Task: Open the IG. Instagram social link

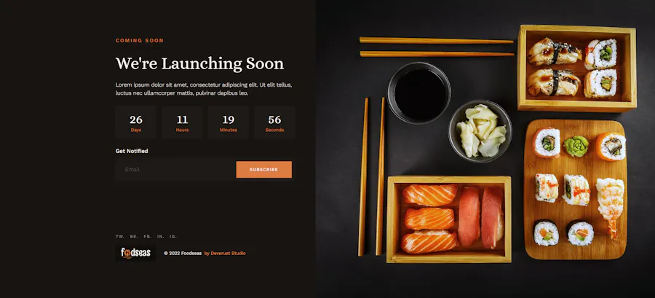Action: 173,237
